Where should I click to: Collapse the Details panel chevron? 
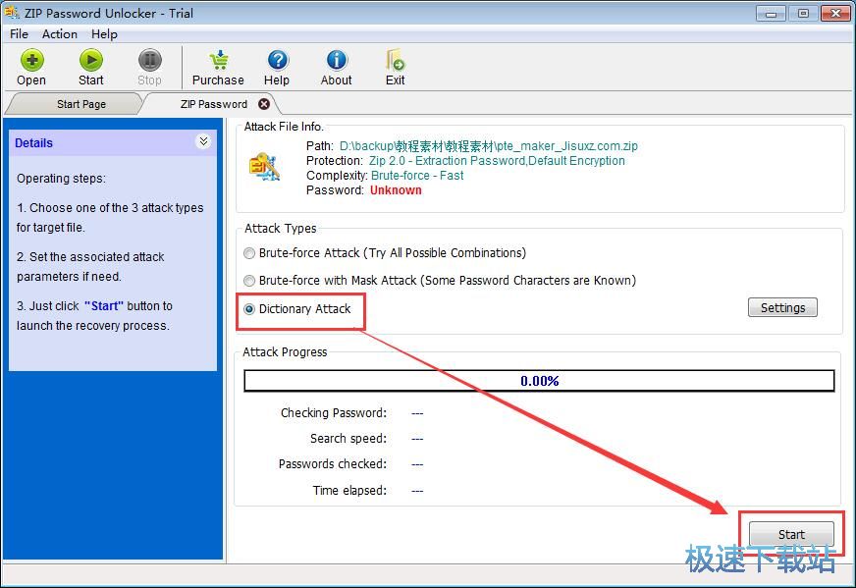tap(203, 142)
